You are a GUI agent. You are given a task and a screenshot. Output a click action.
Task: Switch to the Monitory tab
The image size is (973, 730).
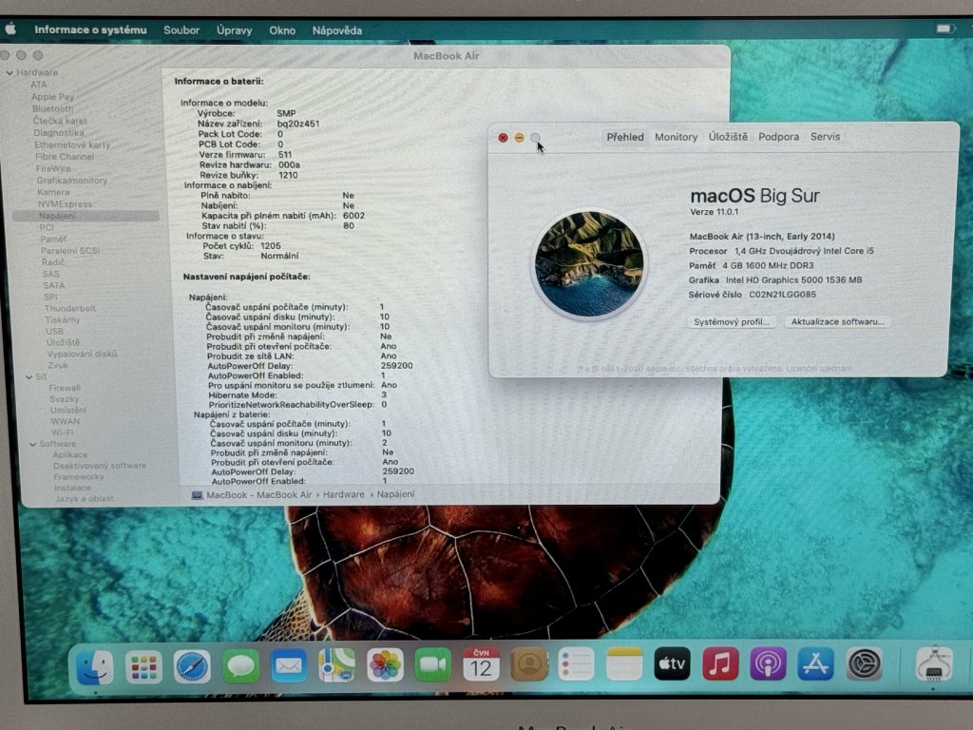point(676,137)
